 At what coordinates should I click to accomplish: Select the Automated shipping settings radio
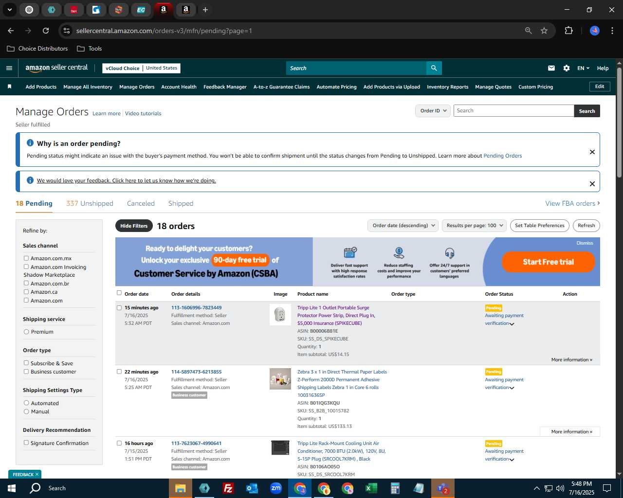pyautogui.click(x=26, y=403)
